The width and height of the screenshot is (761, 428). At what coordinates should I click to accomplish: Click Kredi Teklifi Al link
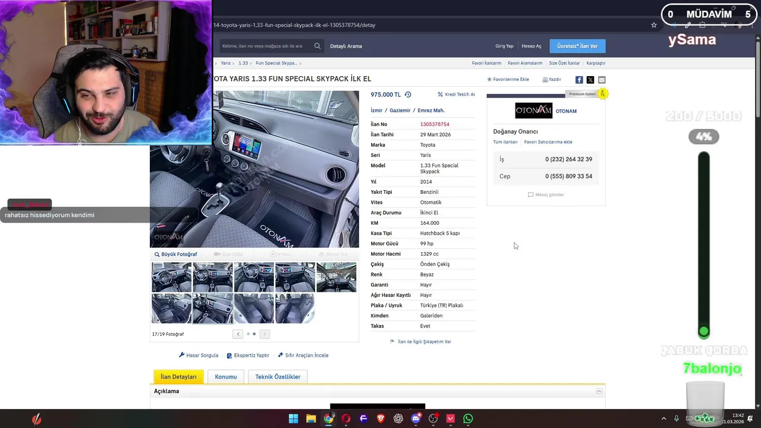click(x=456, y=95)
